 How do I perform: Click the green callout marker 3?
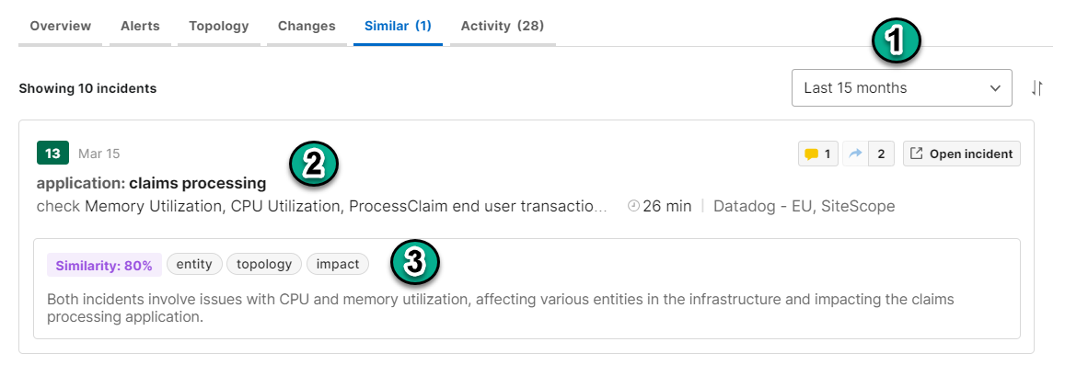click(x=415, y=263)
